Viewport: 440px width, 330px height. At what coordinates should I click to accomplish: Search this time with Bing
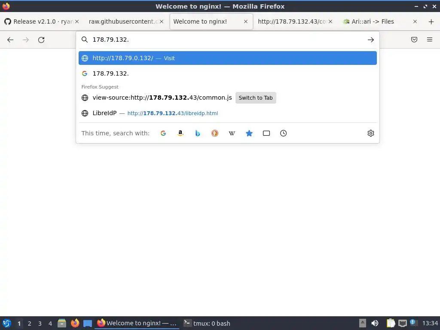198,133
